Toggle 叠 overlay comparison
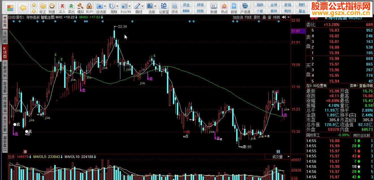 (264, 17)
